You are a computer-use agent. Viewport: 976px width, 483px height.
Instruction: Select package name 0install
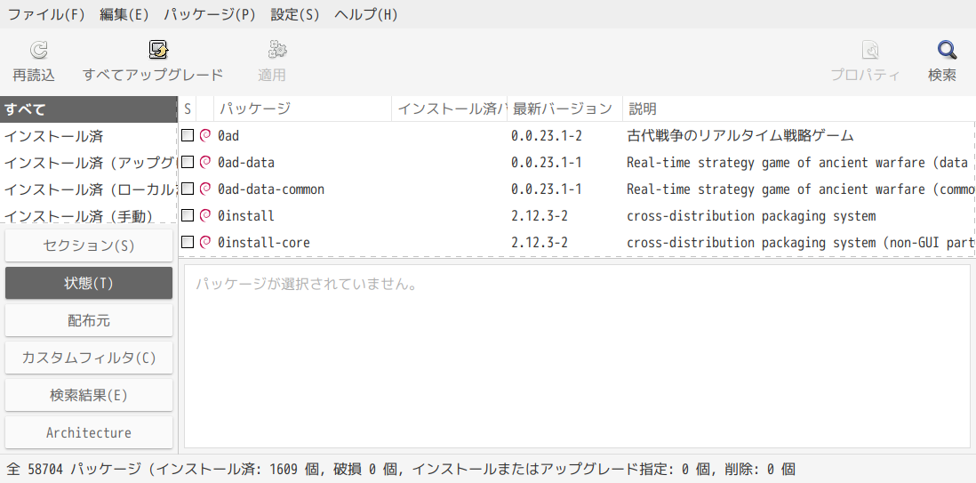click(246, 215)
